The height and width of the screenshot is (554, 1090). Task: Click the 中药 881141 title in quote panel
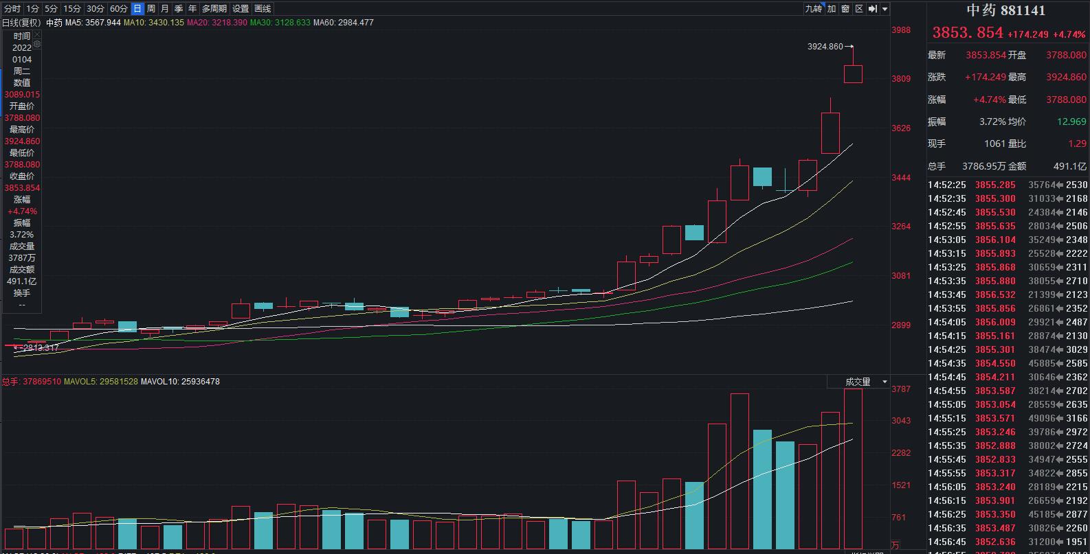pyautogui.click(x=1005, y=10)
